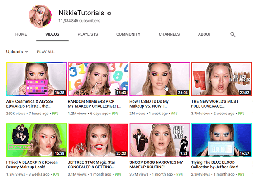Screen dimensions: 257x181
Task: Click How I USED To Do My Makeup title
Action: [x=149, y=104]
